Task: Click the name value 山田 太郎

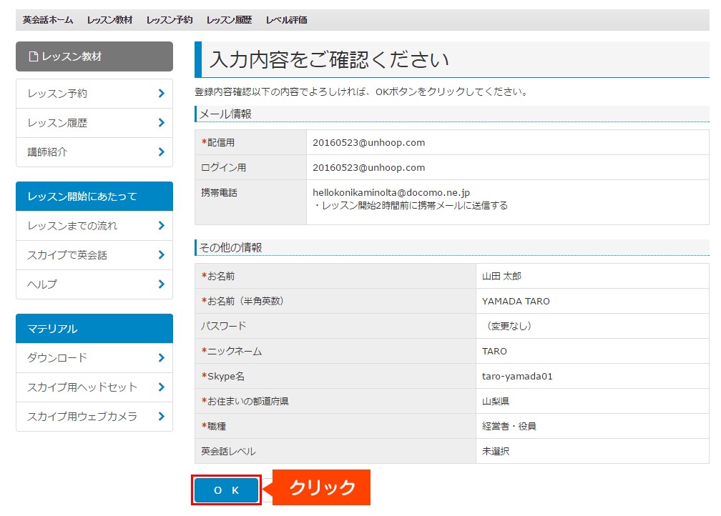Action: pos(501,276)
